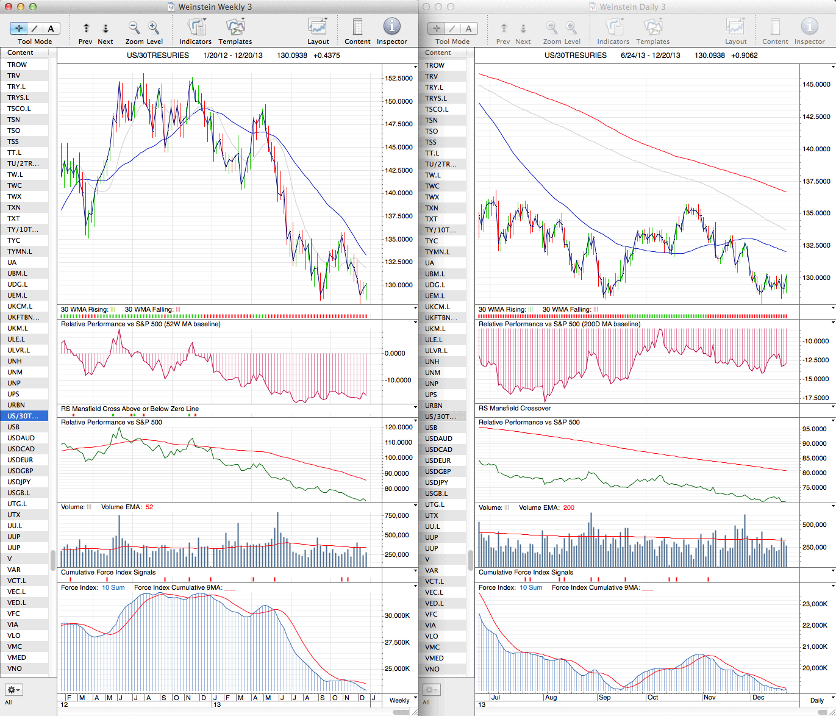Open Templates in Weinstein Weekly window
Screen dimensions: 836x716
[235, 27]
